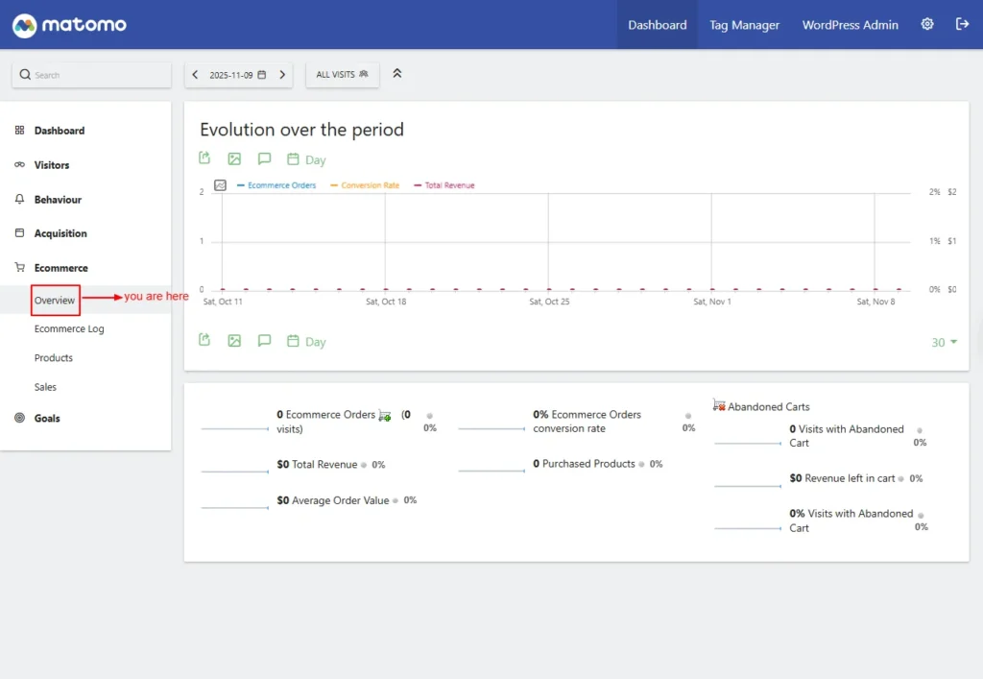Open Tag Manager in top navigation

pos(744,25)
